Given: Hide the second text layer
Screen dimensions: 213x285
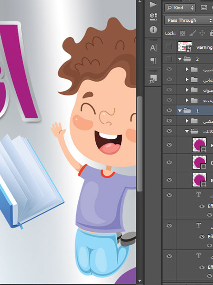Looking at the screenshot, I should coord(169,226).
